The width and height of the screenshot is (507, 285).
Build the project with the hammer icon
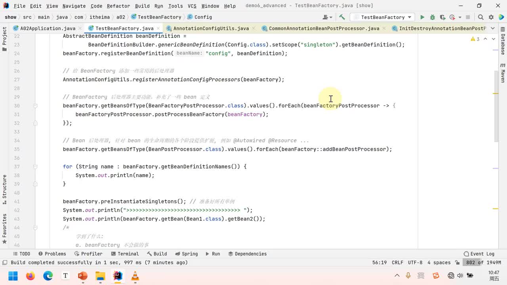point(342,17)
